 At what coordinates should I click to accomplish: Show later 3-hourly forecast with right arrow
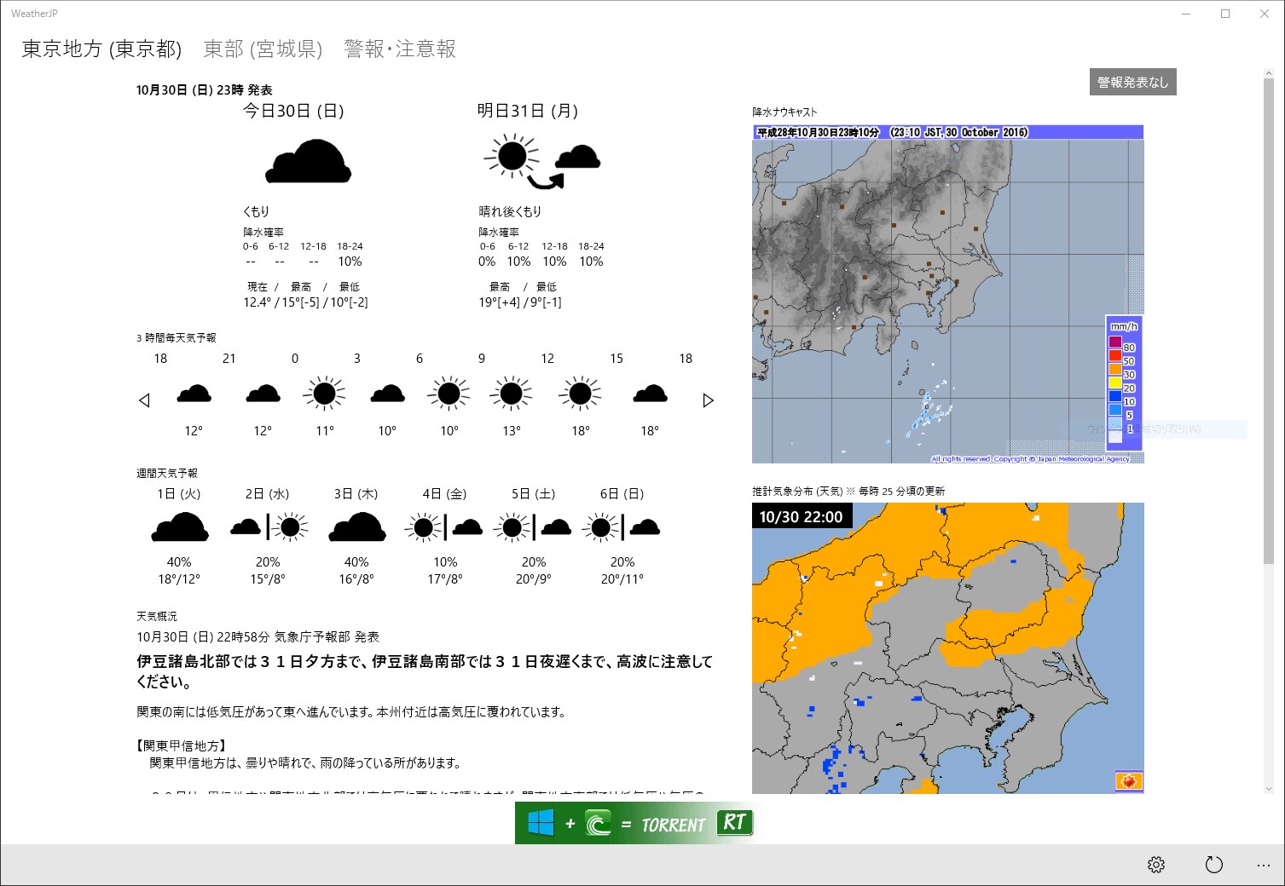pyautogui.click(x=708, y=400)
